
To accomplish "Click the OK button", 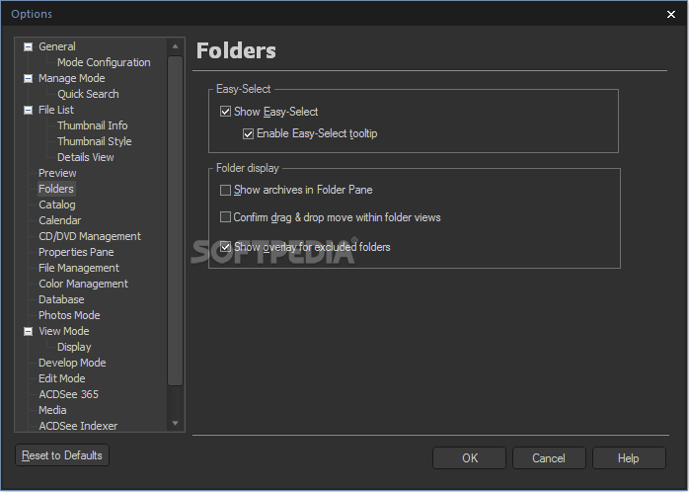I will pos(469,458).
